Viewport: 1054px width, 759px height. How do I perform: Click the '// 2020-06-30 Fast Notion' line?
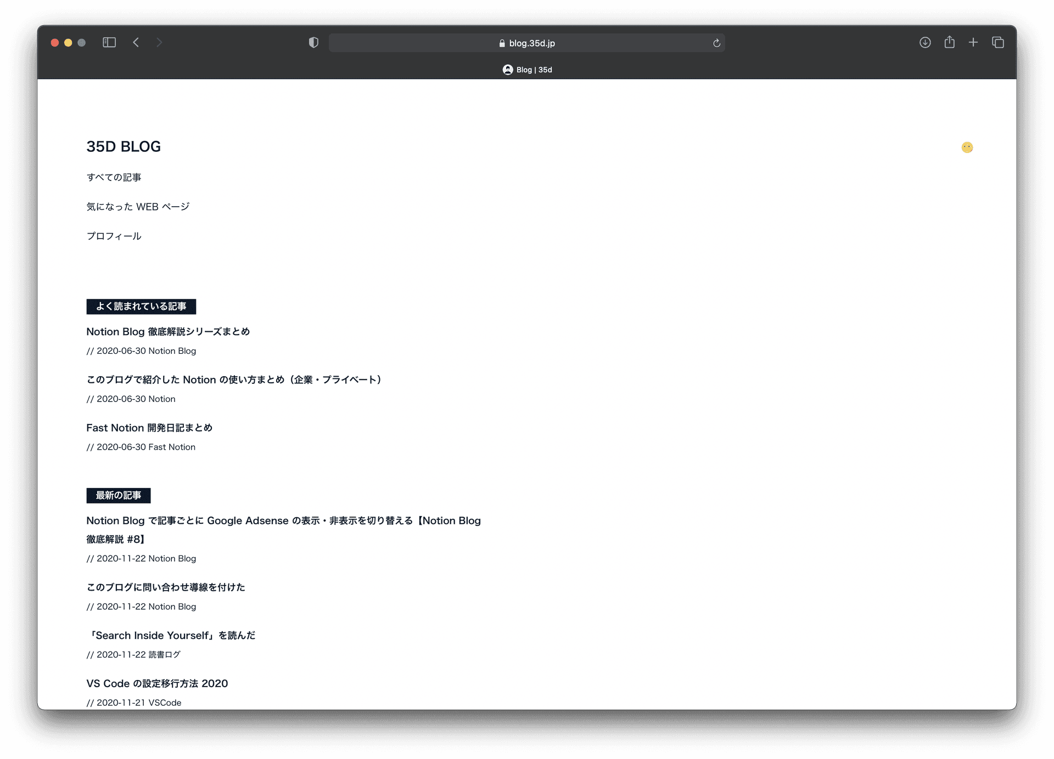[141, 447]
